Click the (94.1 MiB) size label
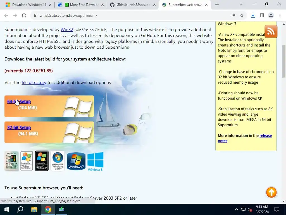This screenshot has height=215, width=286. click(x=28, y=134)
